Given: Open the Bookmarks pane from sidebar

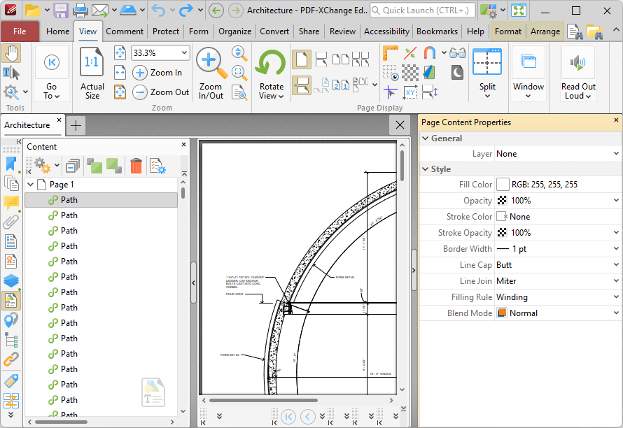Looking at the screenshot, I should coord(11,164).
